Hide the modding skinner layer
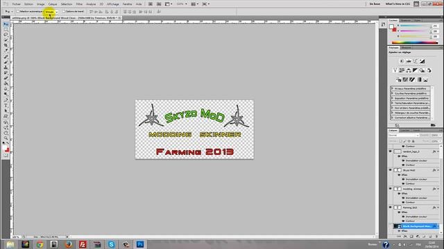Screen dimensions: 444x249 pos(391,189)
